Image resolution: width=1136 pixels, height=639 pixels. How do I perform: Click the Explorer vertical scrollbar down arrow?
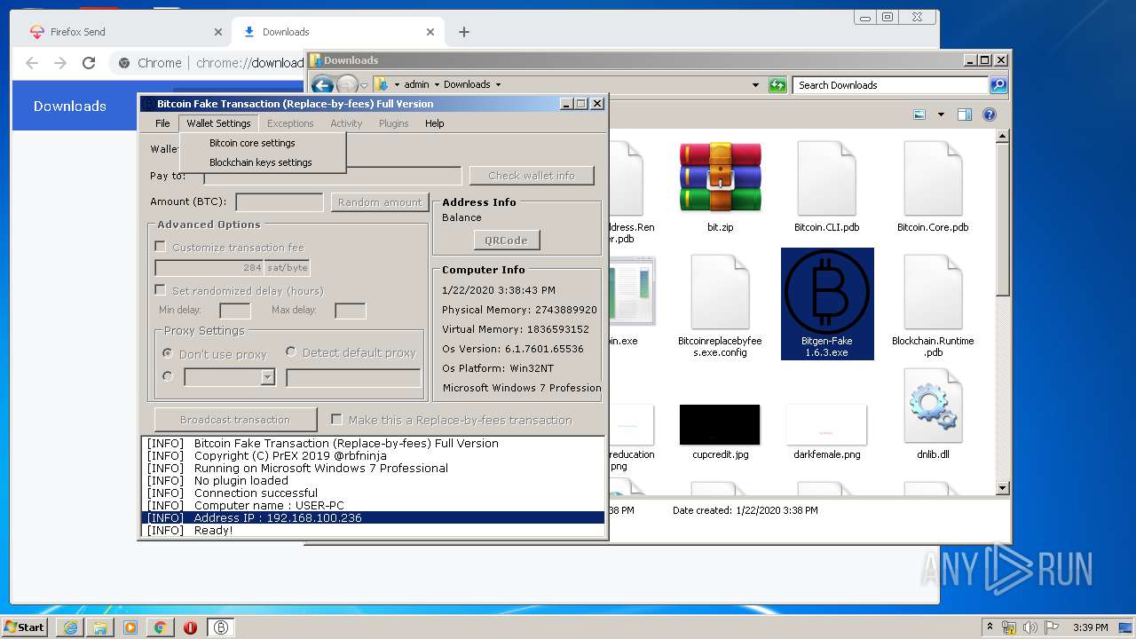pos(1003,487)
